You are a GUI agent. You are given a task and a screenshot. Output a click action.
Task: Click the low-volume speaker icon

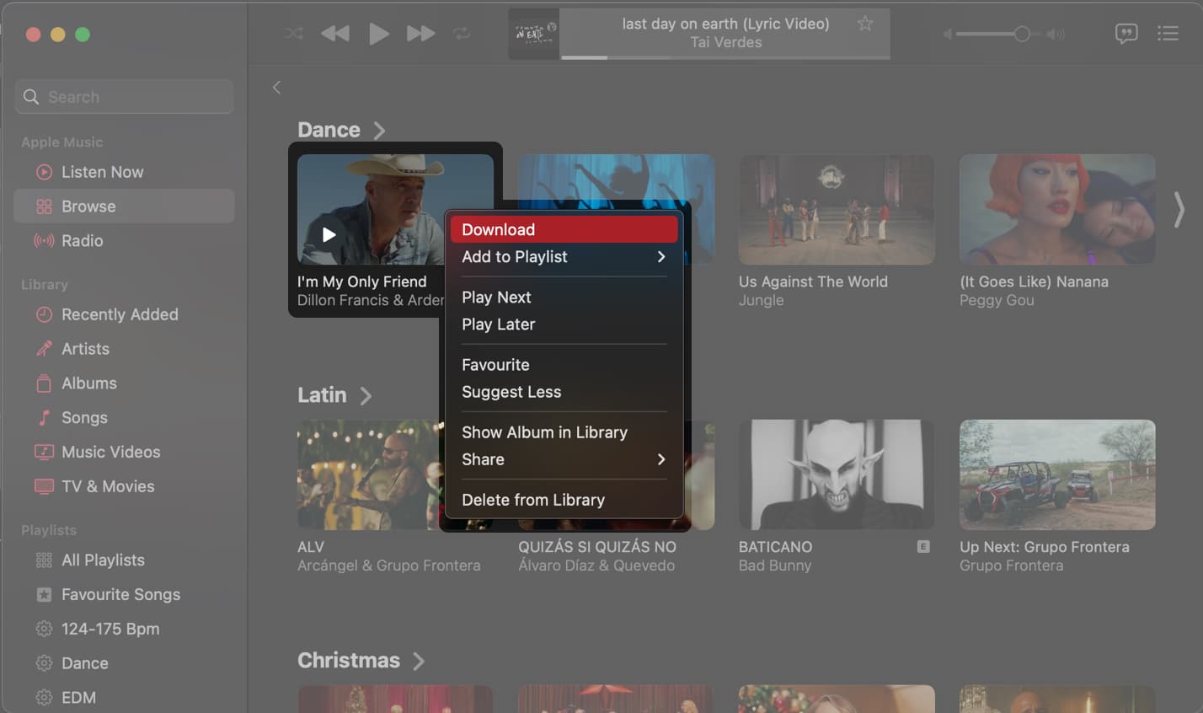948,35
